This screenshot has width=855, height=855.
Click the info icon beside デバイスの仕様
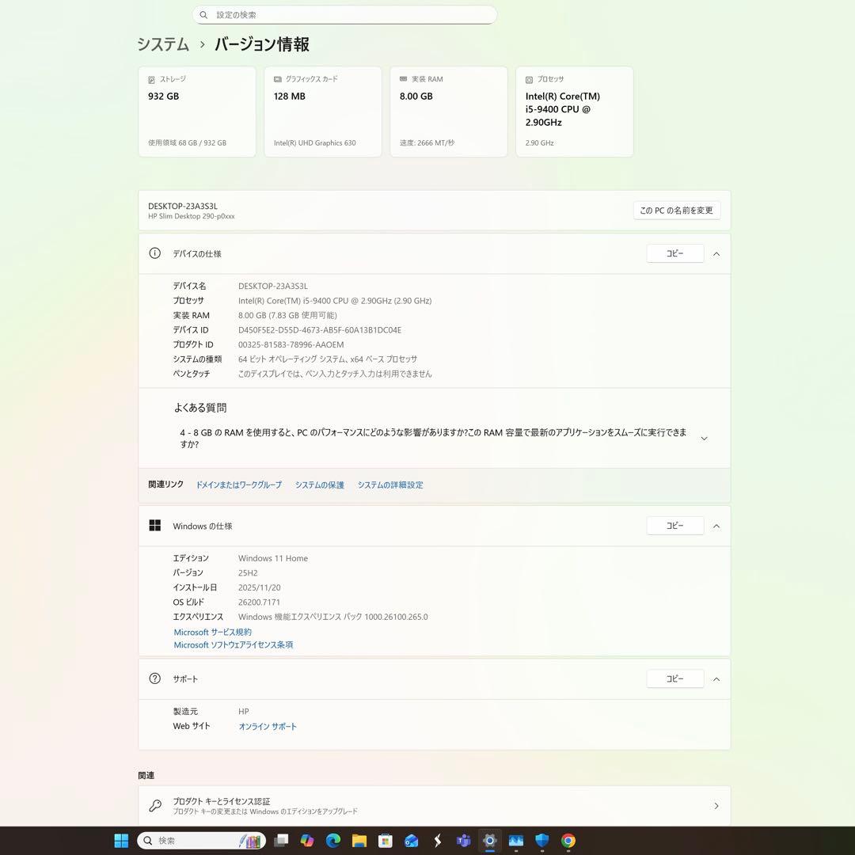(155, 253)
